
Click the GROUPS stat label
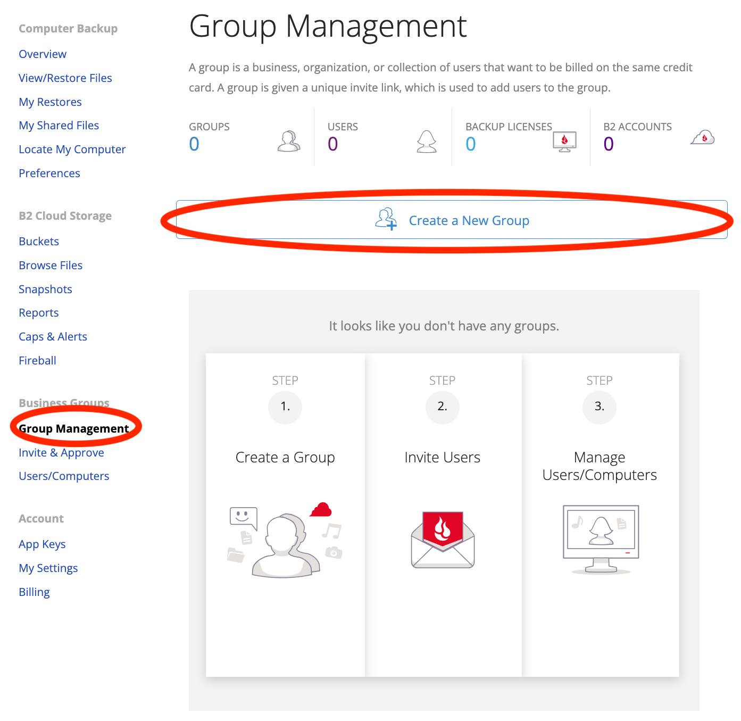click(x=209, y=127)
